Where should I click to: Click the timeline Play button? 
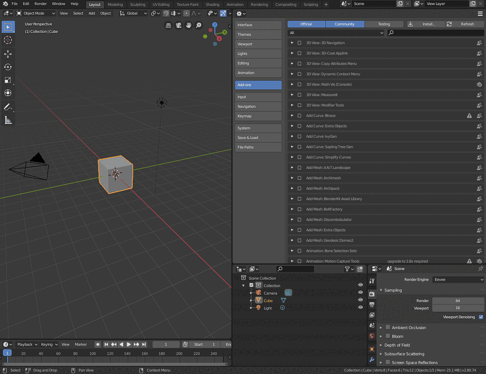click(x=129, y=344)
